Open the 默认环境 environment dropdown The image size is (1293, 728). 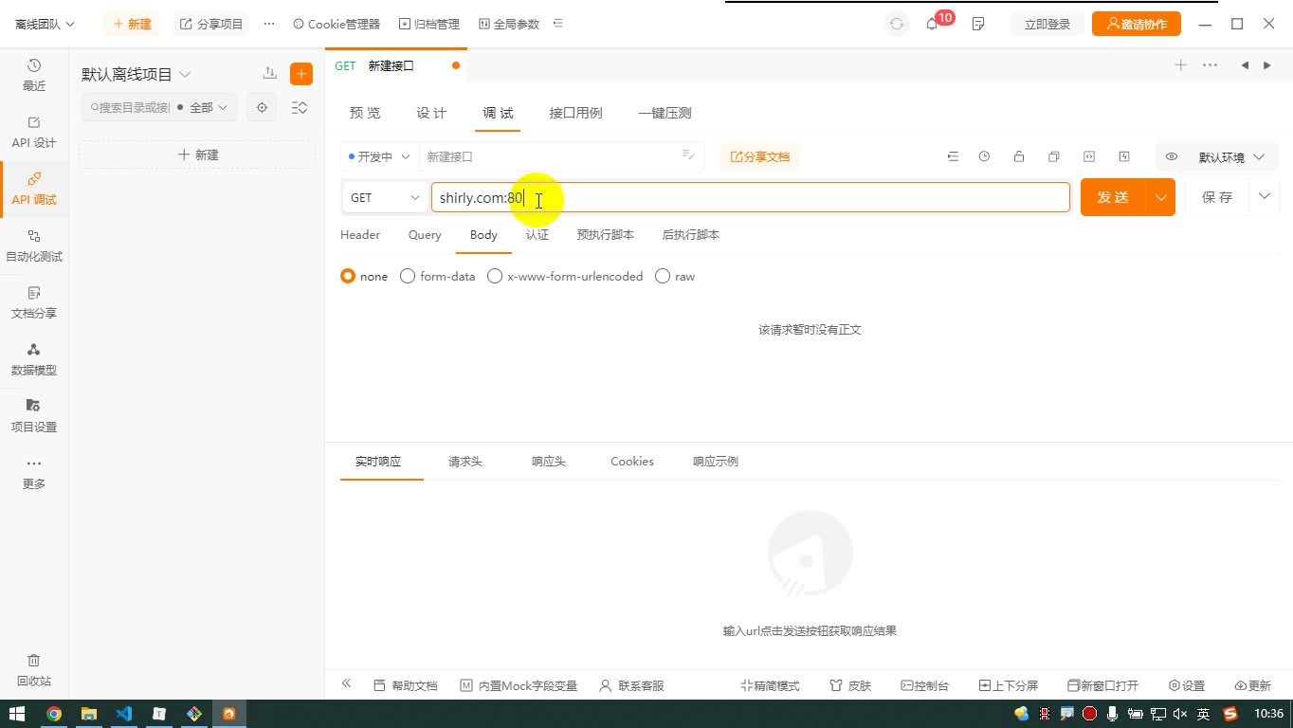(x=1231, y=156)
